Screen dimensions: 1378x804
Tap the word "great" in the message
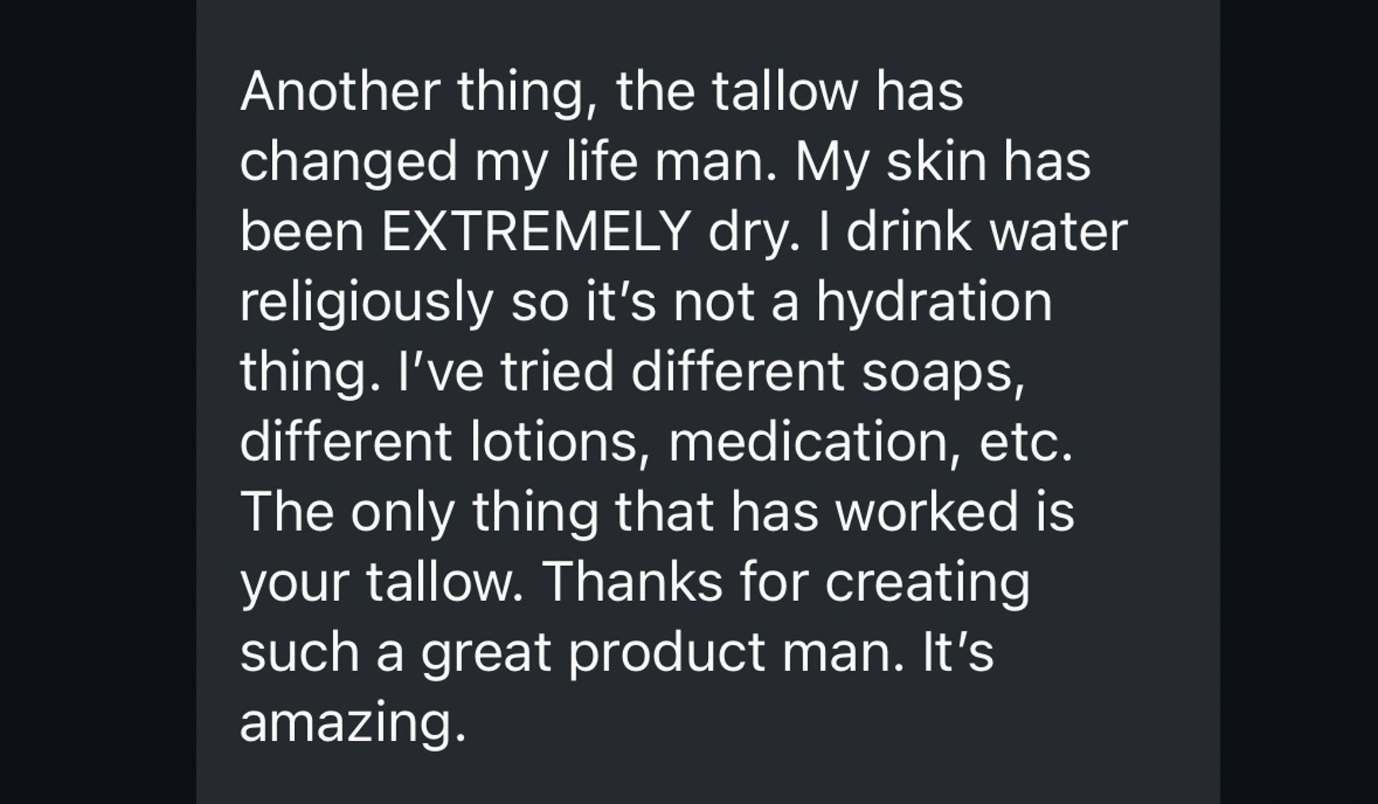[485, 653]
